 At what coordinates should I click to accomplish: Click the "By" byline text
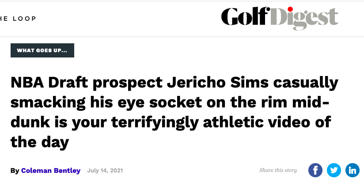point(15,171)
